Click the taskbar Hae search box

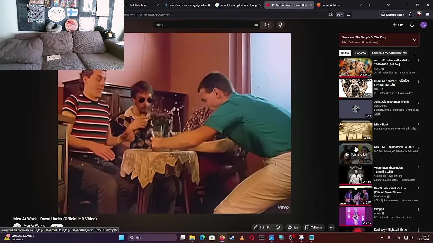coord(152,238)
